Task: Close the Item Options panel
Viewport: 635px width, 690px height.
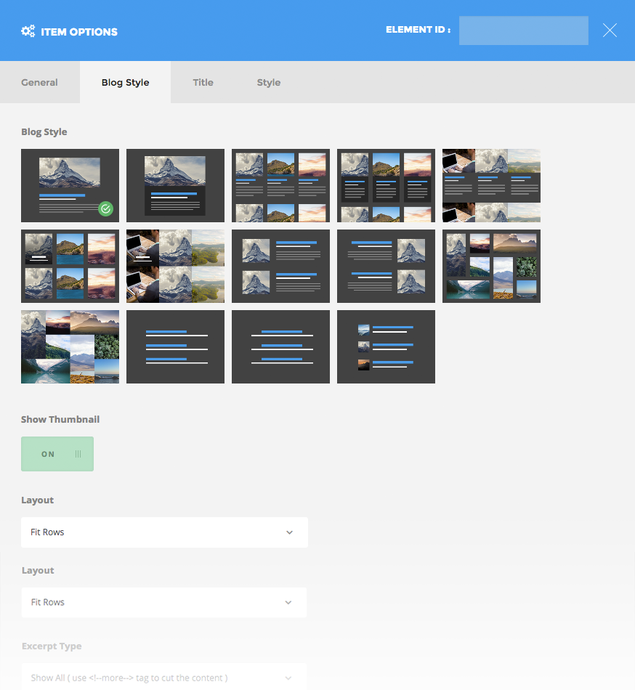Action: pos(610,31)
